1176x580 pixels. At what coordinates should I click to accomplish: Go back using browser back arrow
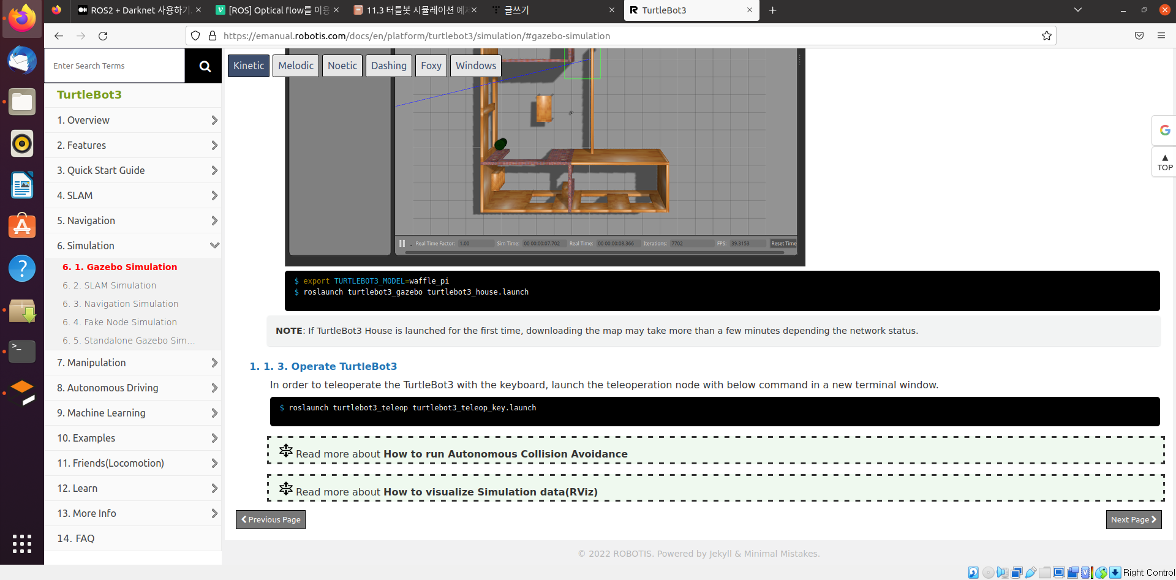(59, 36)
